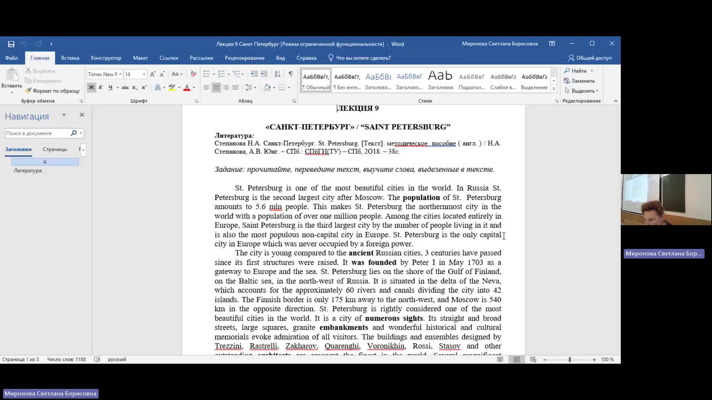Apply strikethrough formatting (abc)
The height and width of the screenshot is (400, 712).
[125, 87]
